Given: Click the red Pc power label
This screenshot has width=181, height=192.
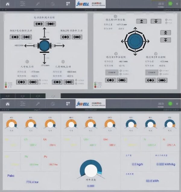Looking at the screenshot, I should click(x=46, y=157).
